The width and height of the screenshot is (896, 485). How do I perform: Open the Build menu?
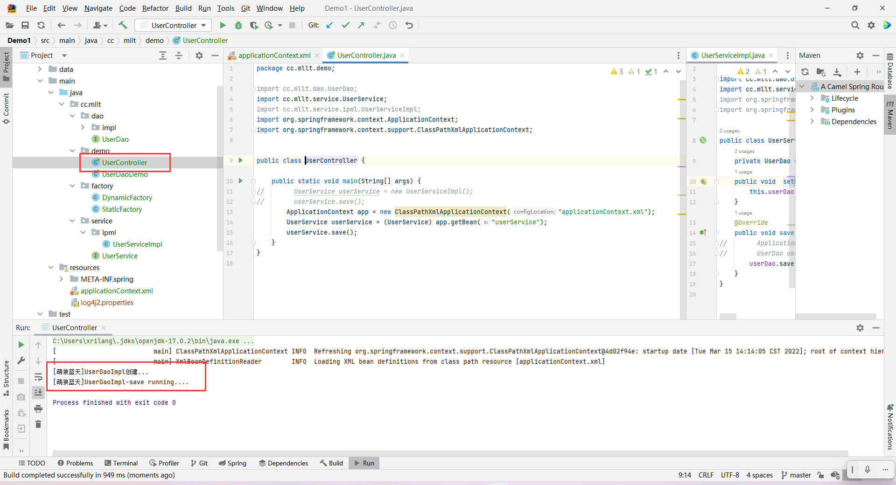[x=183, y=8]
